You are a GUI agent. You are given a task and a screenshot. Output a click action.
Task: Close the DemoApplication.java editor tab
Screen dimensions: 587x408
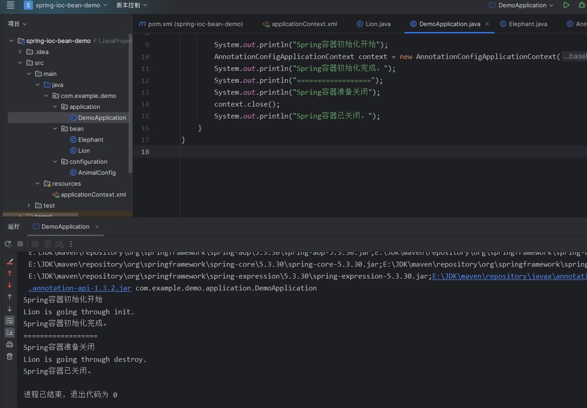click(x=487, y=24)
